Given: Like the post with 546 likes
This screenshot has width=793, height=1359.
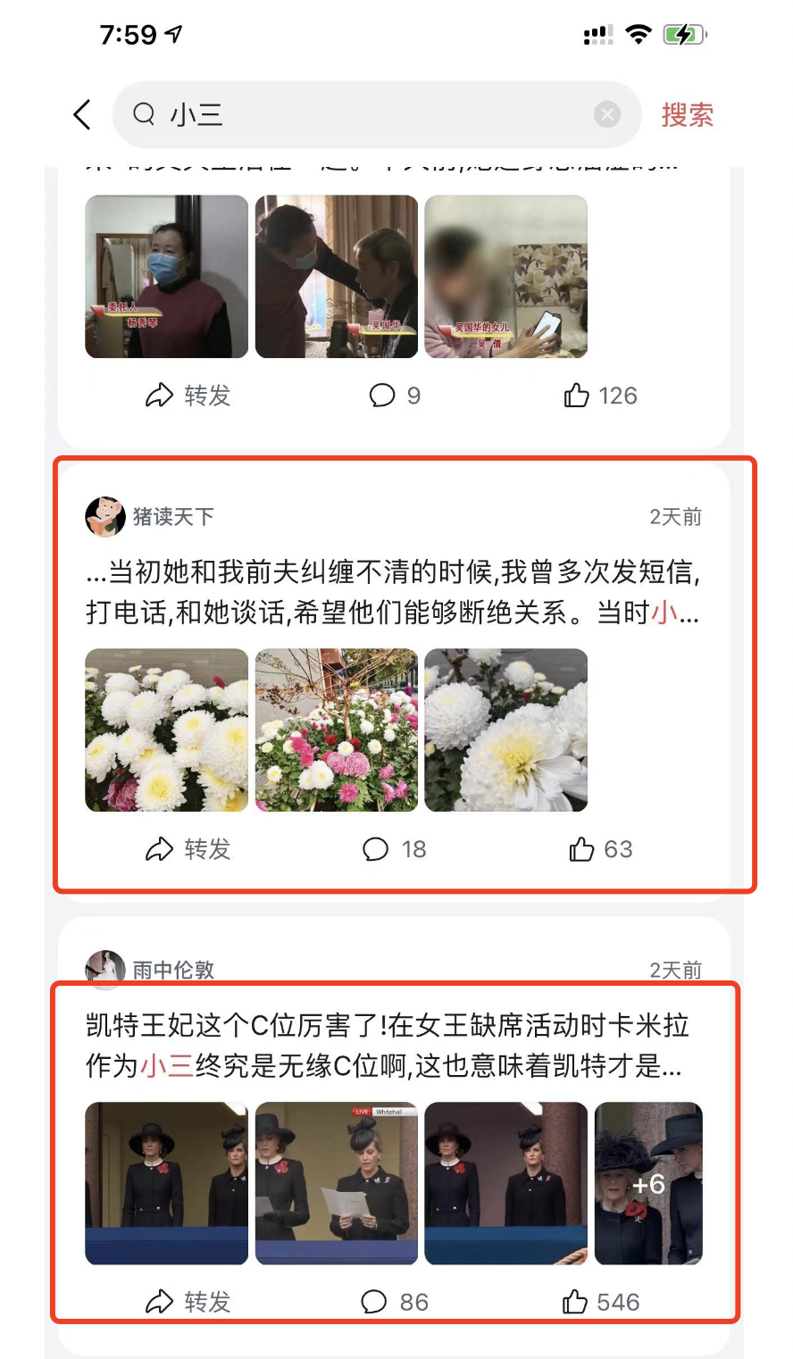Looking at the screenshot, I should pyautogui.click(x=600, y=1302).
